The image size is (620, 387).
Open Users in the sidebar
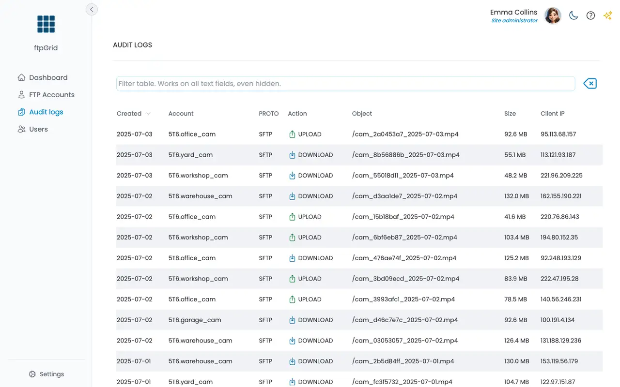point(33,129)
